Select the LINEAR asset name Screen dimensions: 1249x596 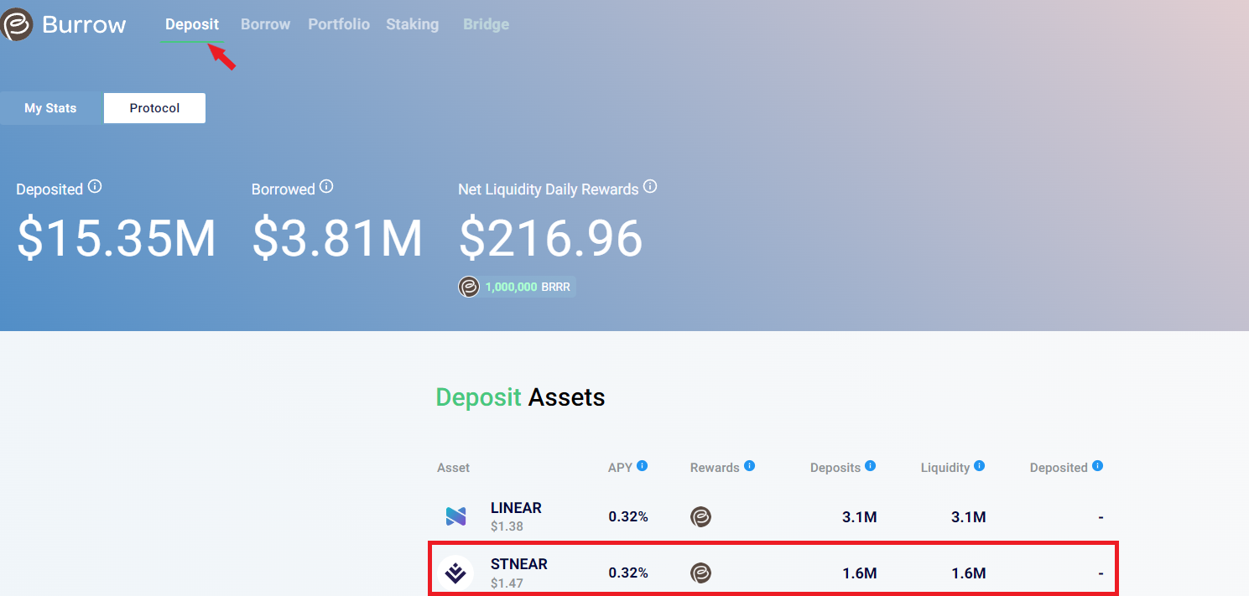click(516, 508)
